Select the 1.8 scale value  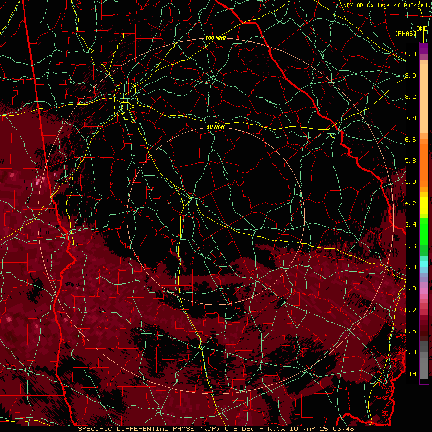point(410,267)
